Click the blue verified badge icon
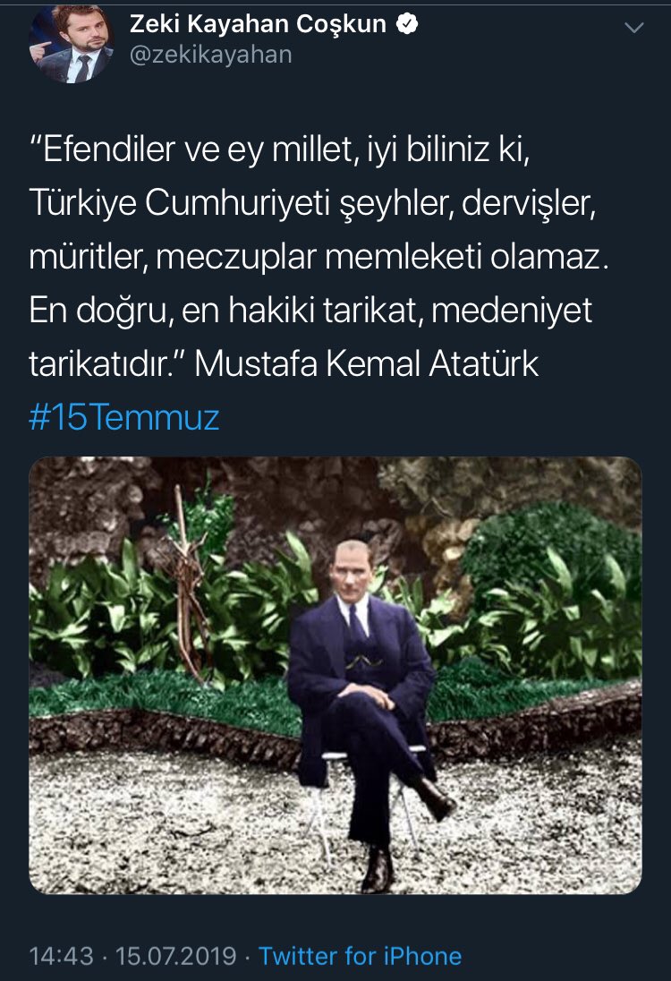Image resolution: width=671 pixels, height=981 pixels. [408, 24]
